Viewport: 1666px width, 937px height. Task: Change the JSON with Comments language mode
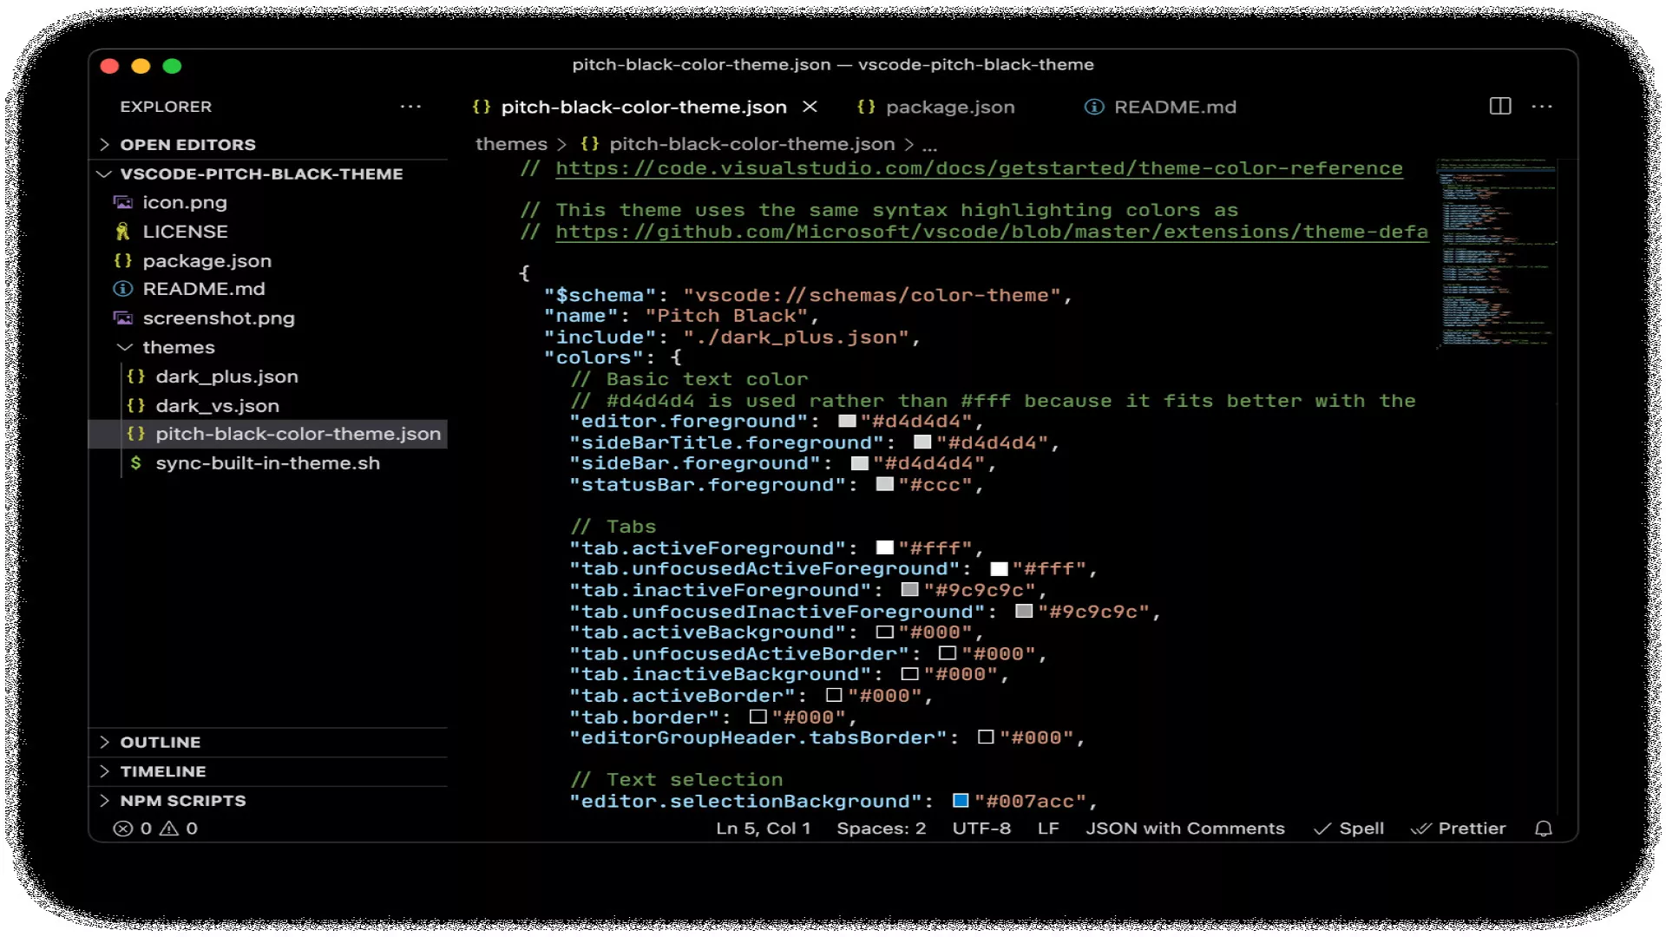tap(1184, 829)
